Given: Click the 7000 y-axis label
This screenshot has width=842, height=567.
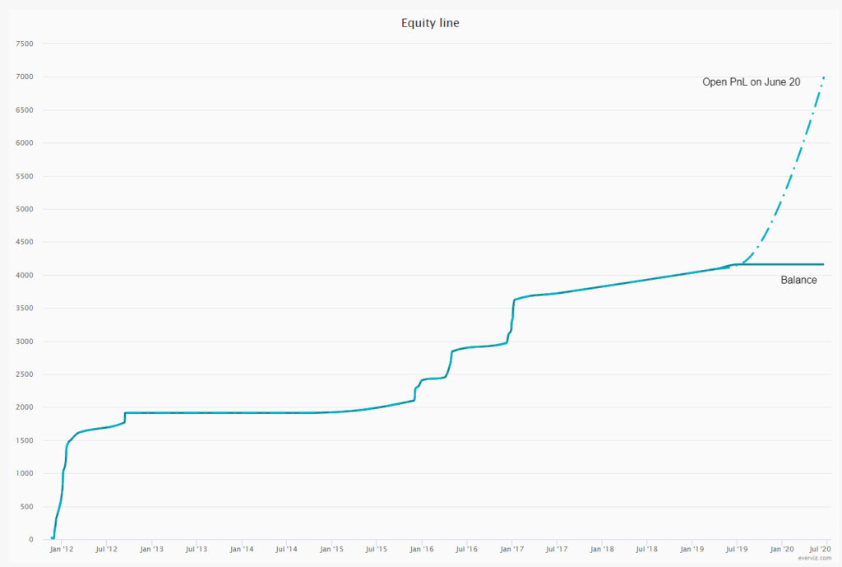Looking at the screenshot, I should click(x=25, y=77).
